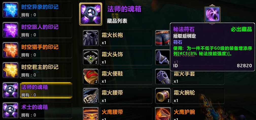Click the 霜火手套 gloves icon
Viewport: 256px width, 120px height.
click(x=163, y=76)
